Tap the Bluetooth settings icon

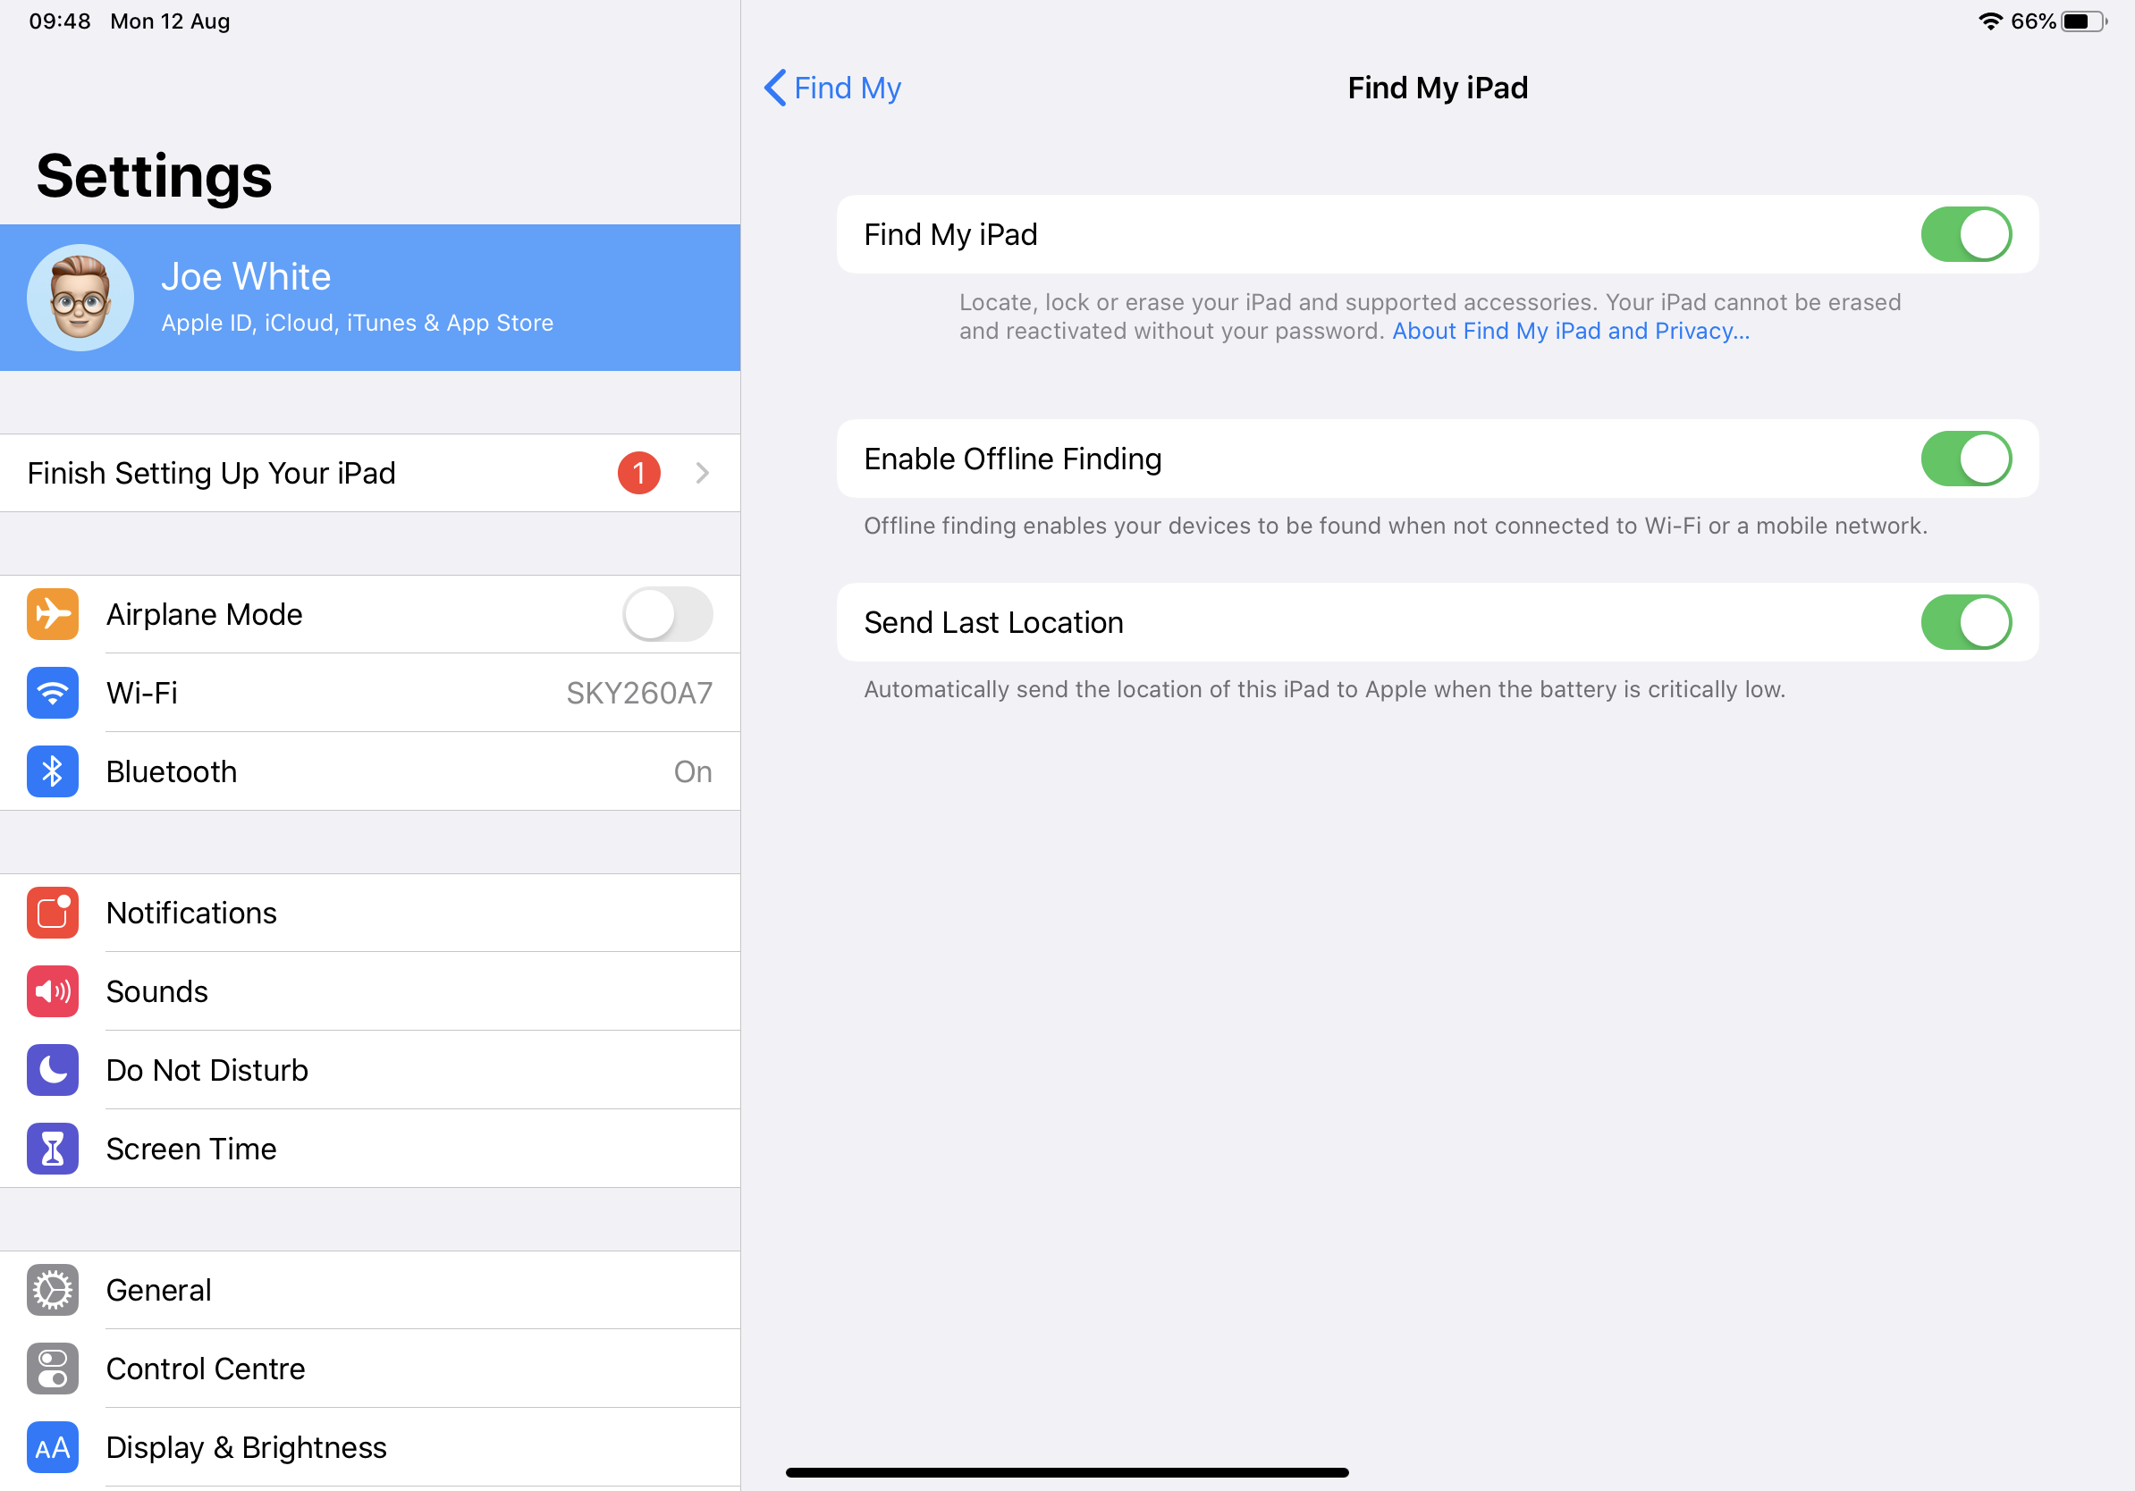pos(52,771)
